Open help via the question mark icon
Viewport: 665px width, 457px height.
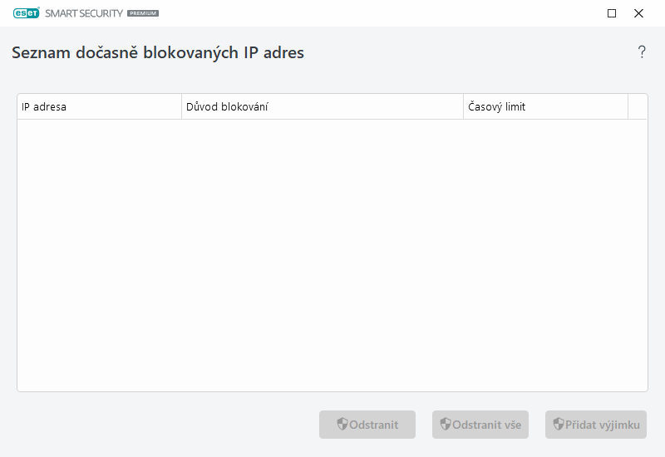click(x=642, y=52)
